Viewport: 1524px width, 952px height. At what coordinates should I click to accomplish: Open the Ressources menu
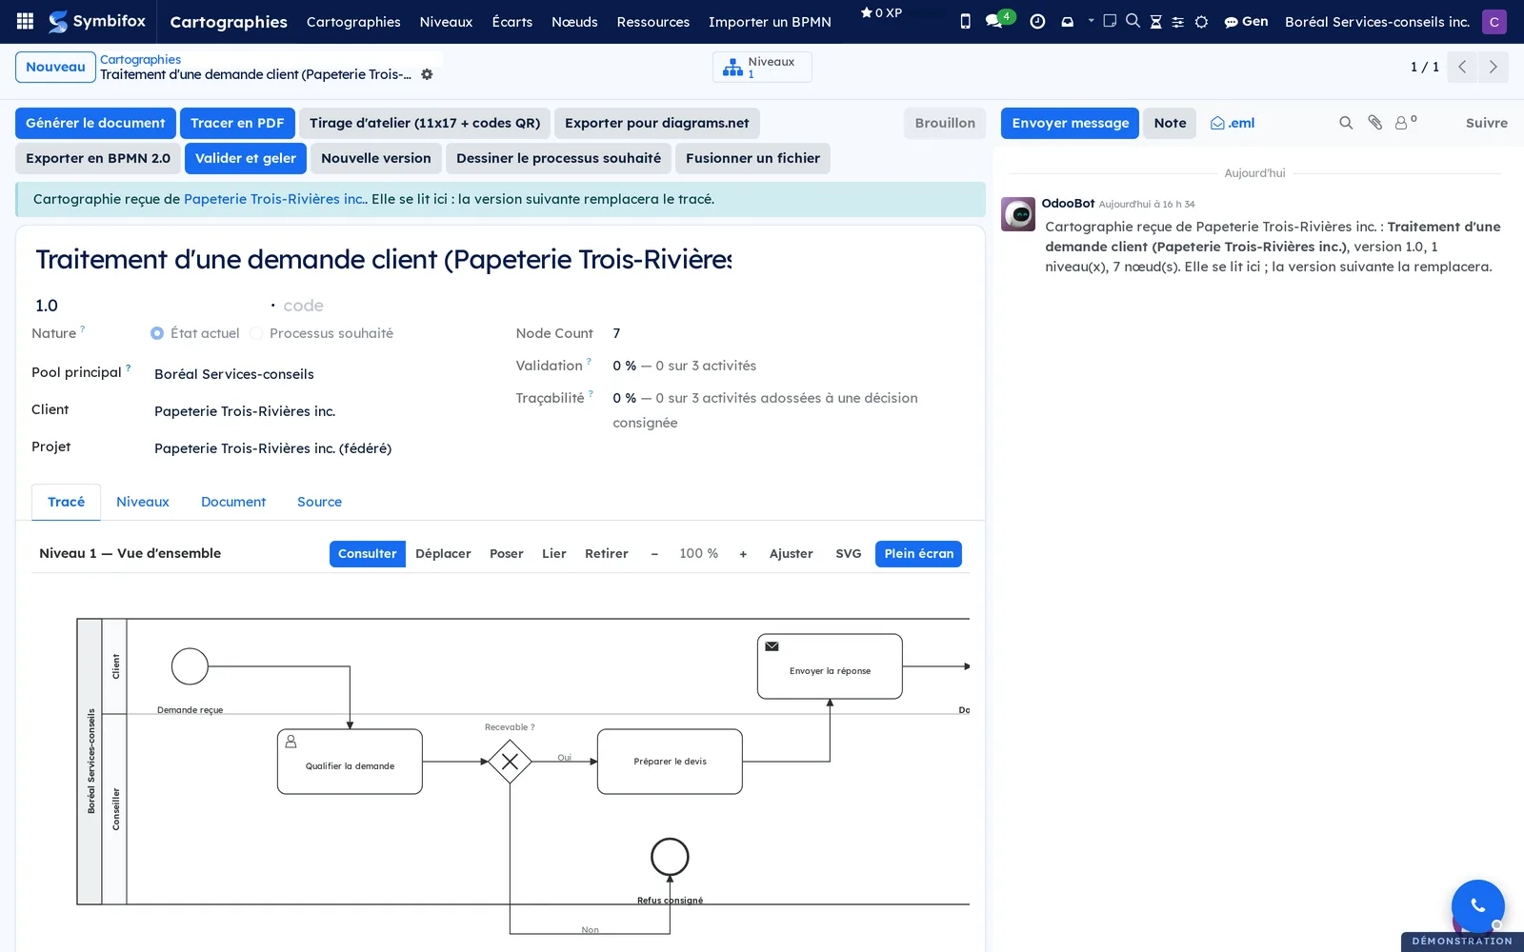(652, 21)
